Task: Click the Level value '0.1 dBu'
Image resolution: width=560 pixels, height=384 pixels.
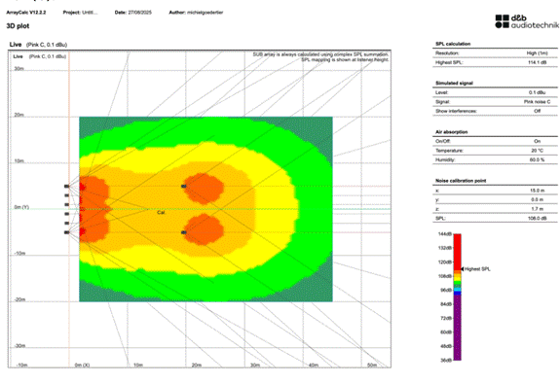Action: [x=538, y=92]
